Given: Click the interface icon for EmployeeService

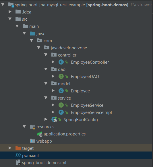Looking at the screenshot, I should coord(61,105).
